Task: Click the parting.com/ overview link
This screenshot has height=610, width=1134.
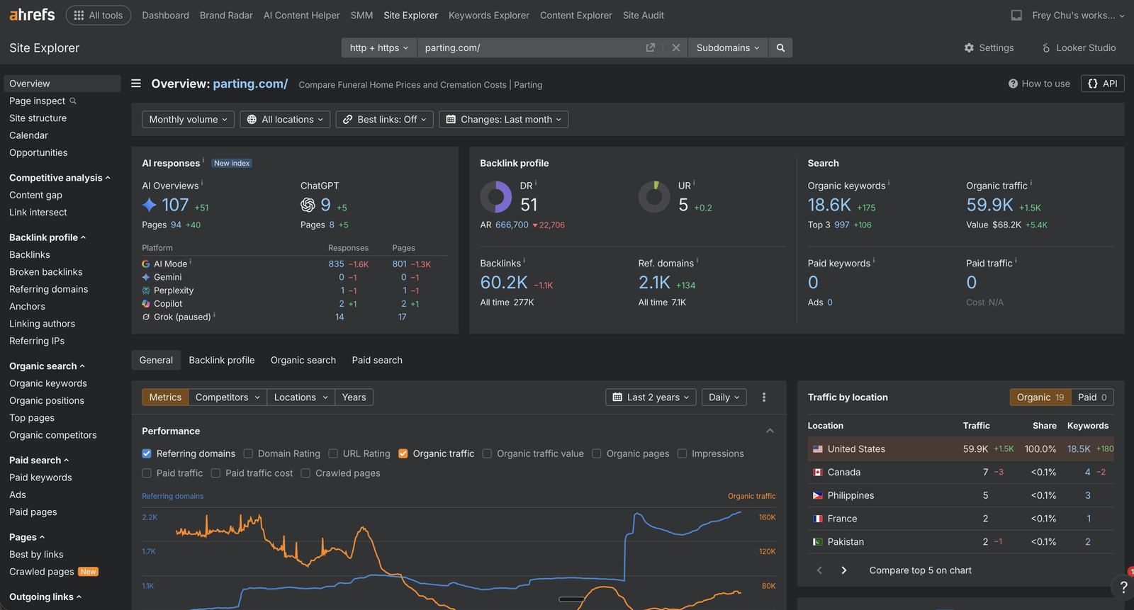Action: coord(250,84)
